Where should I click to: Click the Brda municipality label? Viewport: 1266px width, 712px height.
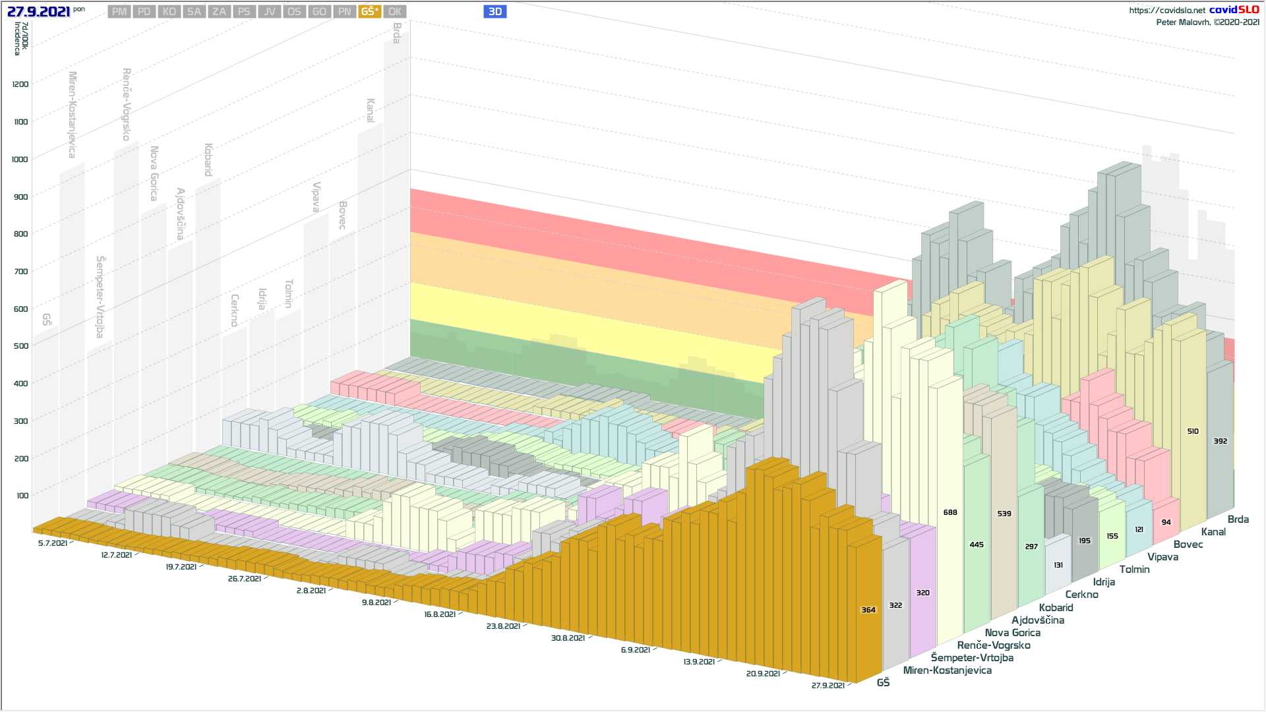[1238, 519]
